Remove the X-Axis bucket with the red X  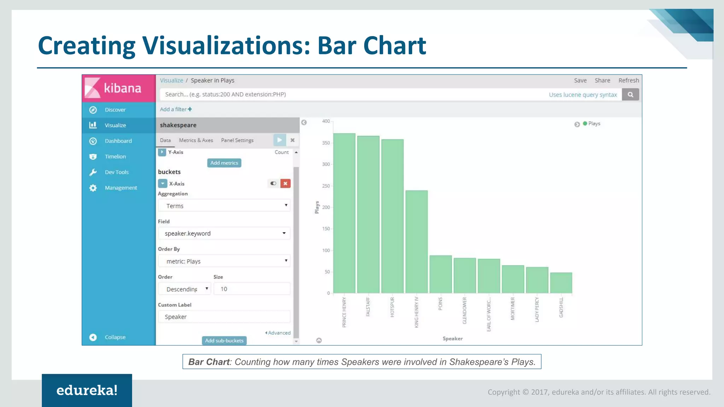(x=285, y=183)
